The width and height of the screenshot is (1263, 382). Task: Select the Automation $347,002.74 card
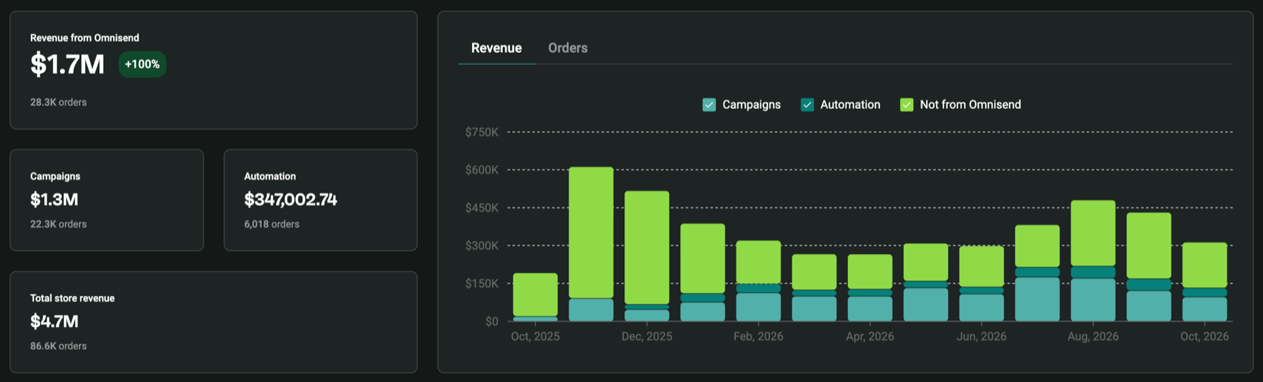click(320, 200)
